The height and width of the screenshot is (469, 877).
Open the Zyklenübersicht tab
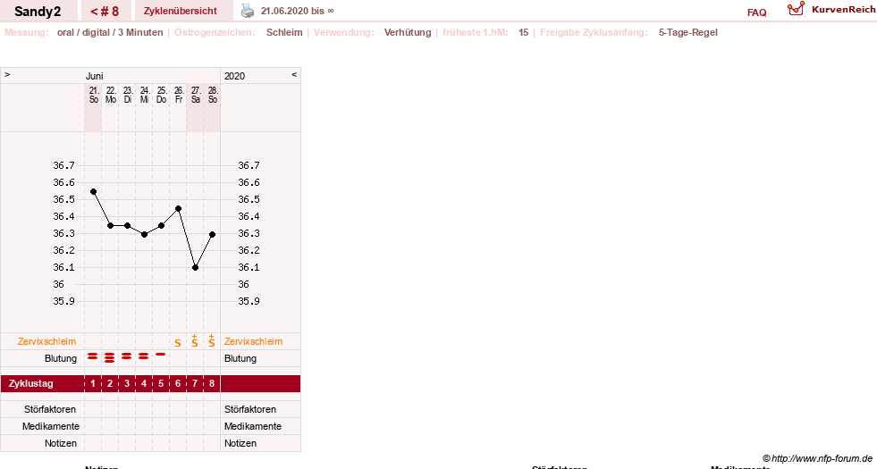click(x=180, y=11)
